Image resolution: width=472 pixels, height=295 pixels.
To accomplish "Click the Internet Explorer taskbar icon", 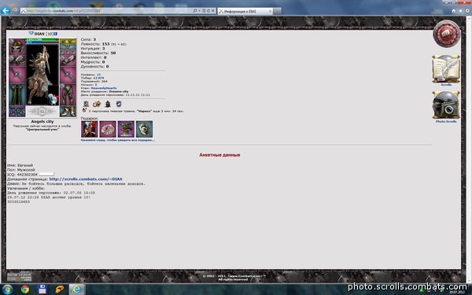I will [x=77, y=289].
